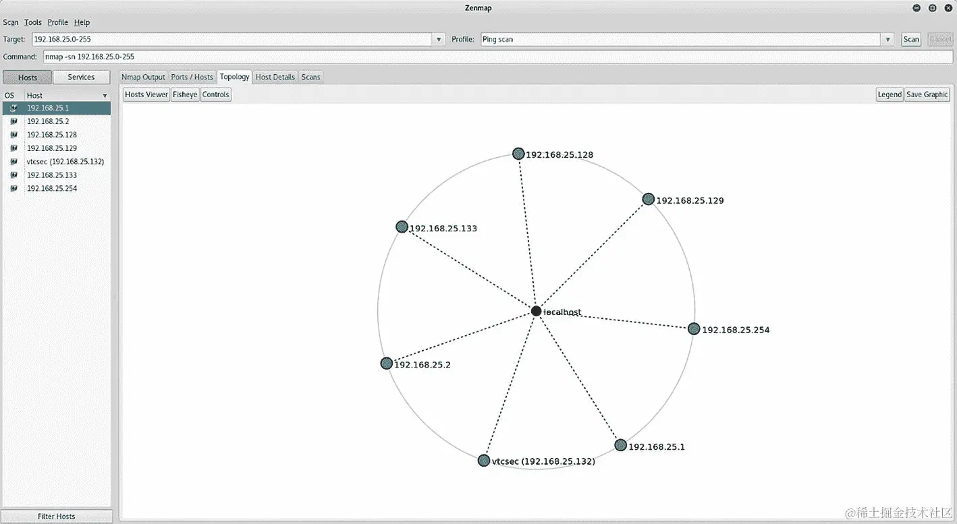
Task: Select vtcsec (192.168.25.132) in host list
Action: (57, 162)
